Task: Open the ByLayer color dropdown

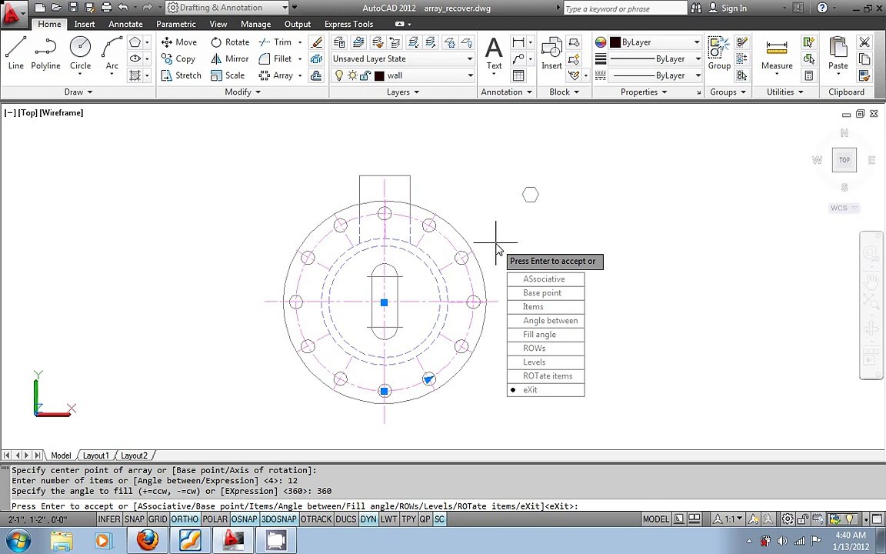Action: (x=655, y=42)
